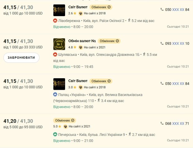Click the phone icon next to 093 number

tap(162, 43)
